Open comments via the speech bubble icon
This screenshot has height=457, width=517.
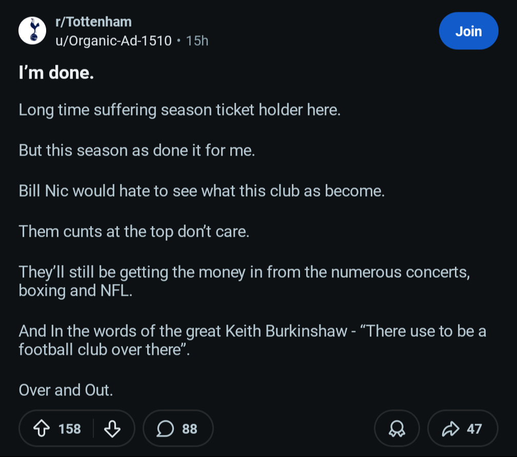pos(165,428)
